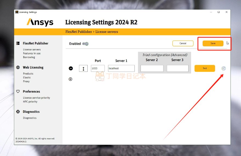Select the Preferences section heading
241x156 pixels.
[31, 91]
